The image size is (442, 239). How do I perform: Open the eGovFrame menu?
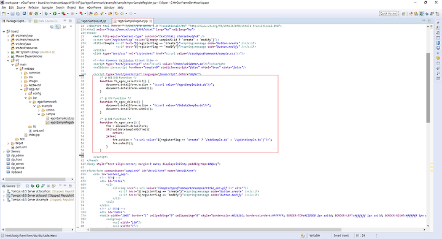(x=94, y=7)
